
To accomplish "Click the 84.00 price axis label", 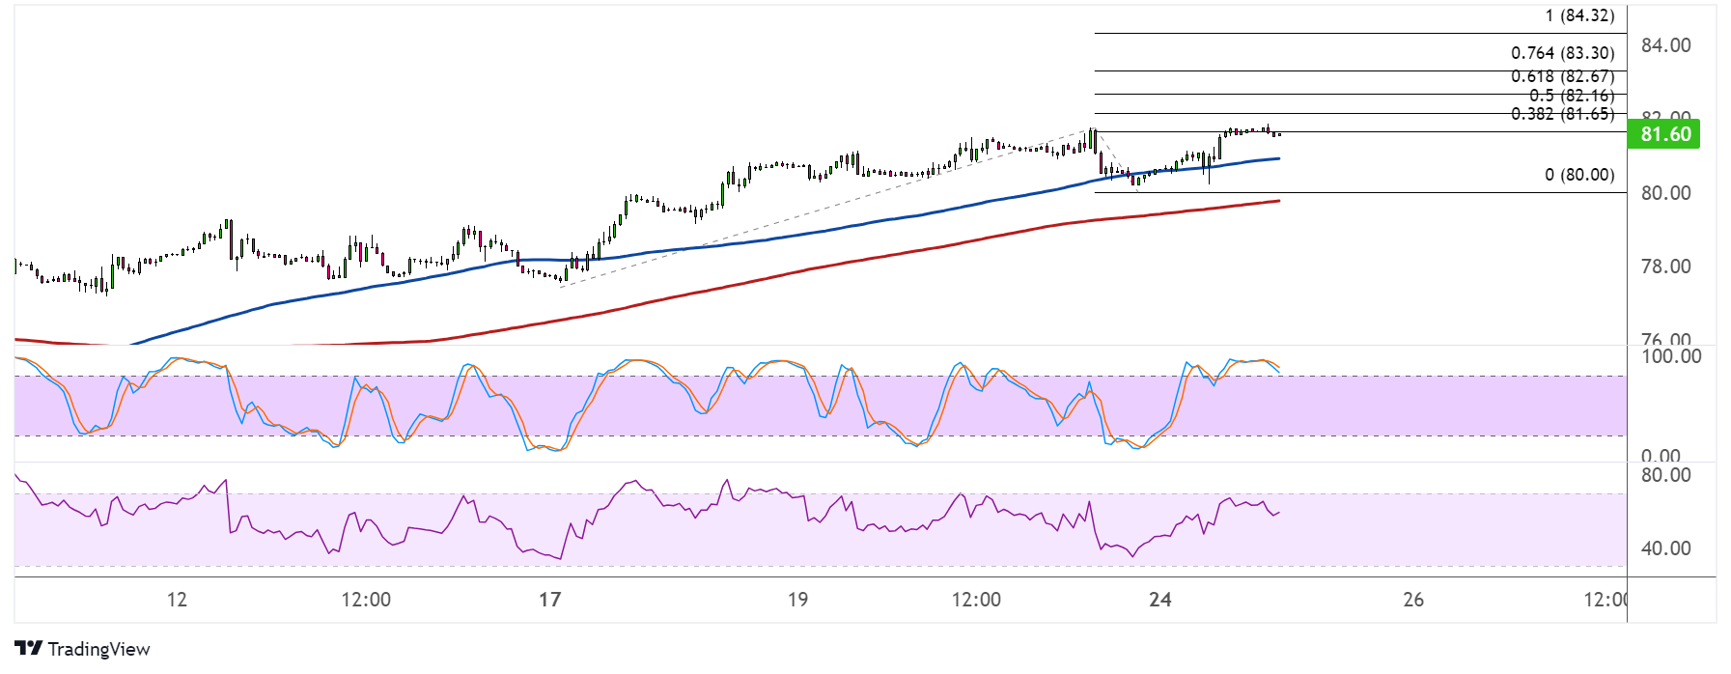I will (1666, 45).
